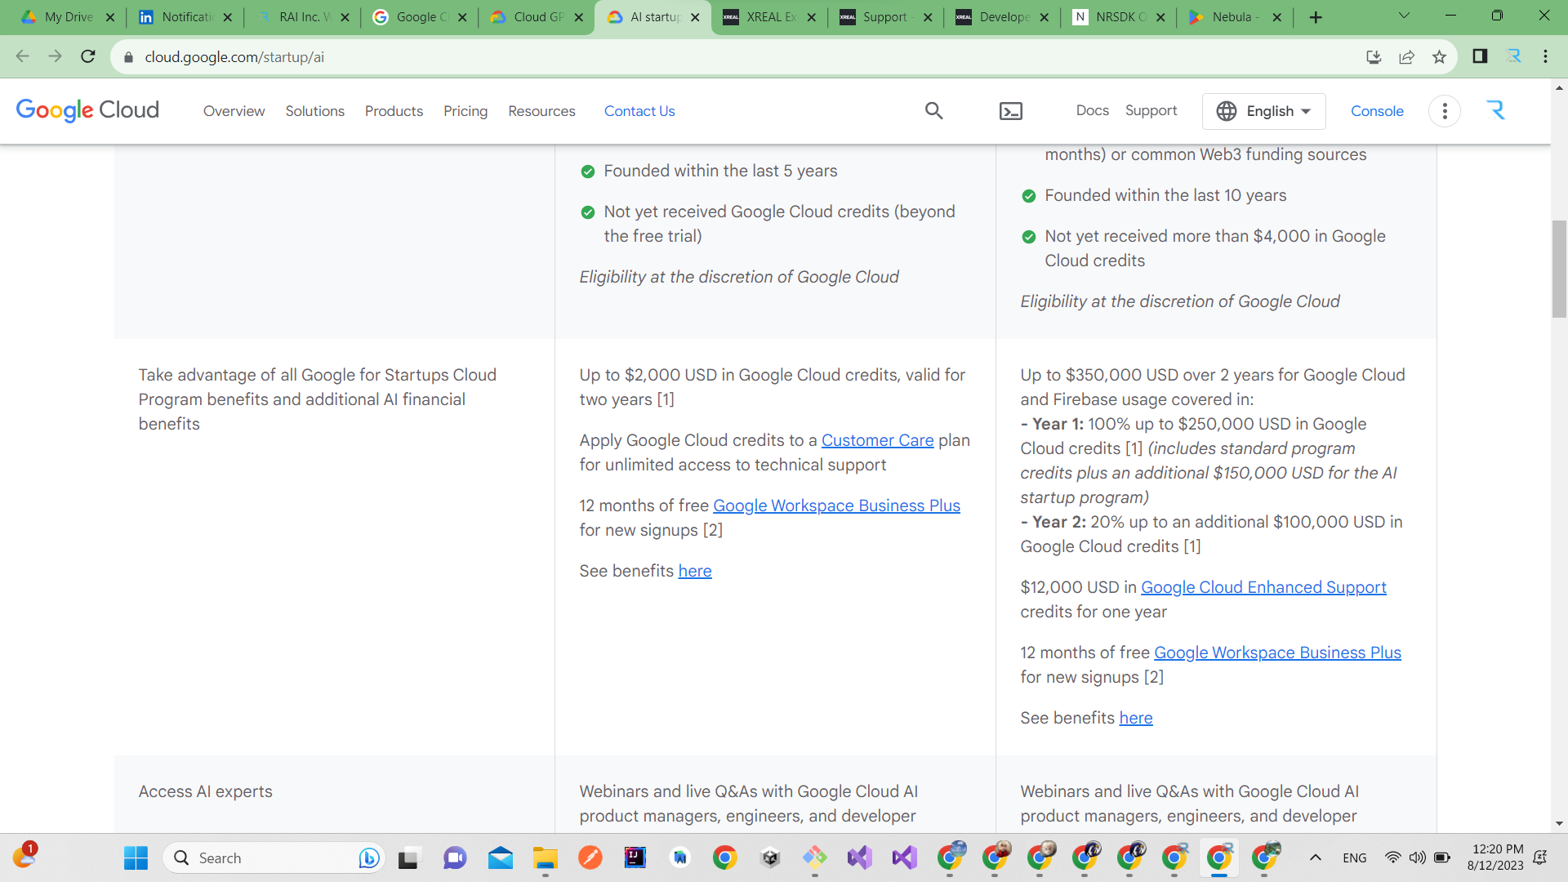Open Unity Hub from the taskbar
The image size is (1568, 882).
click(x=770, y=857)
